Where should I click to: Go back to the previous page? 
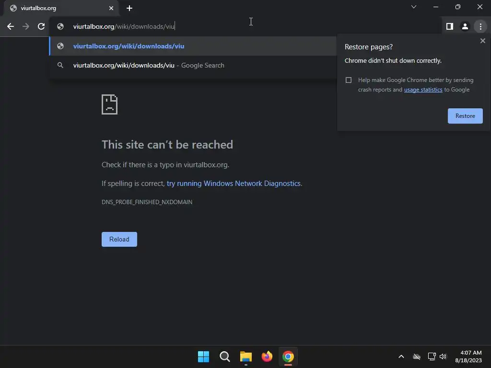pos(11,27)
